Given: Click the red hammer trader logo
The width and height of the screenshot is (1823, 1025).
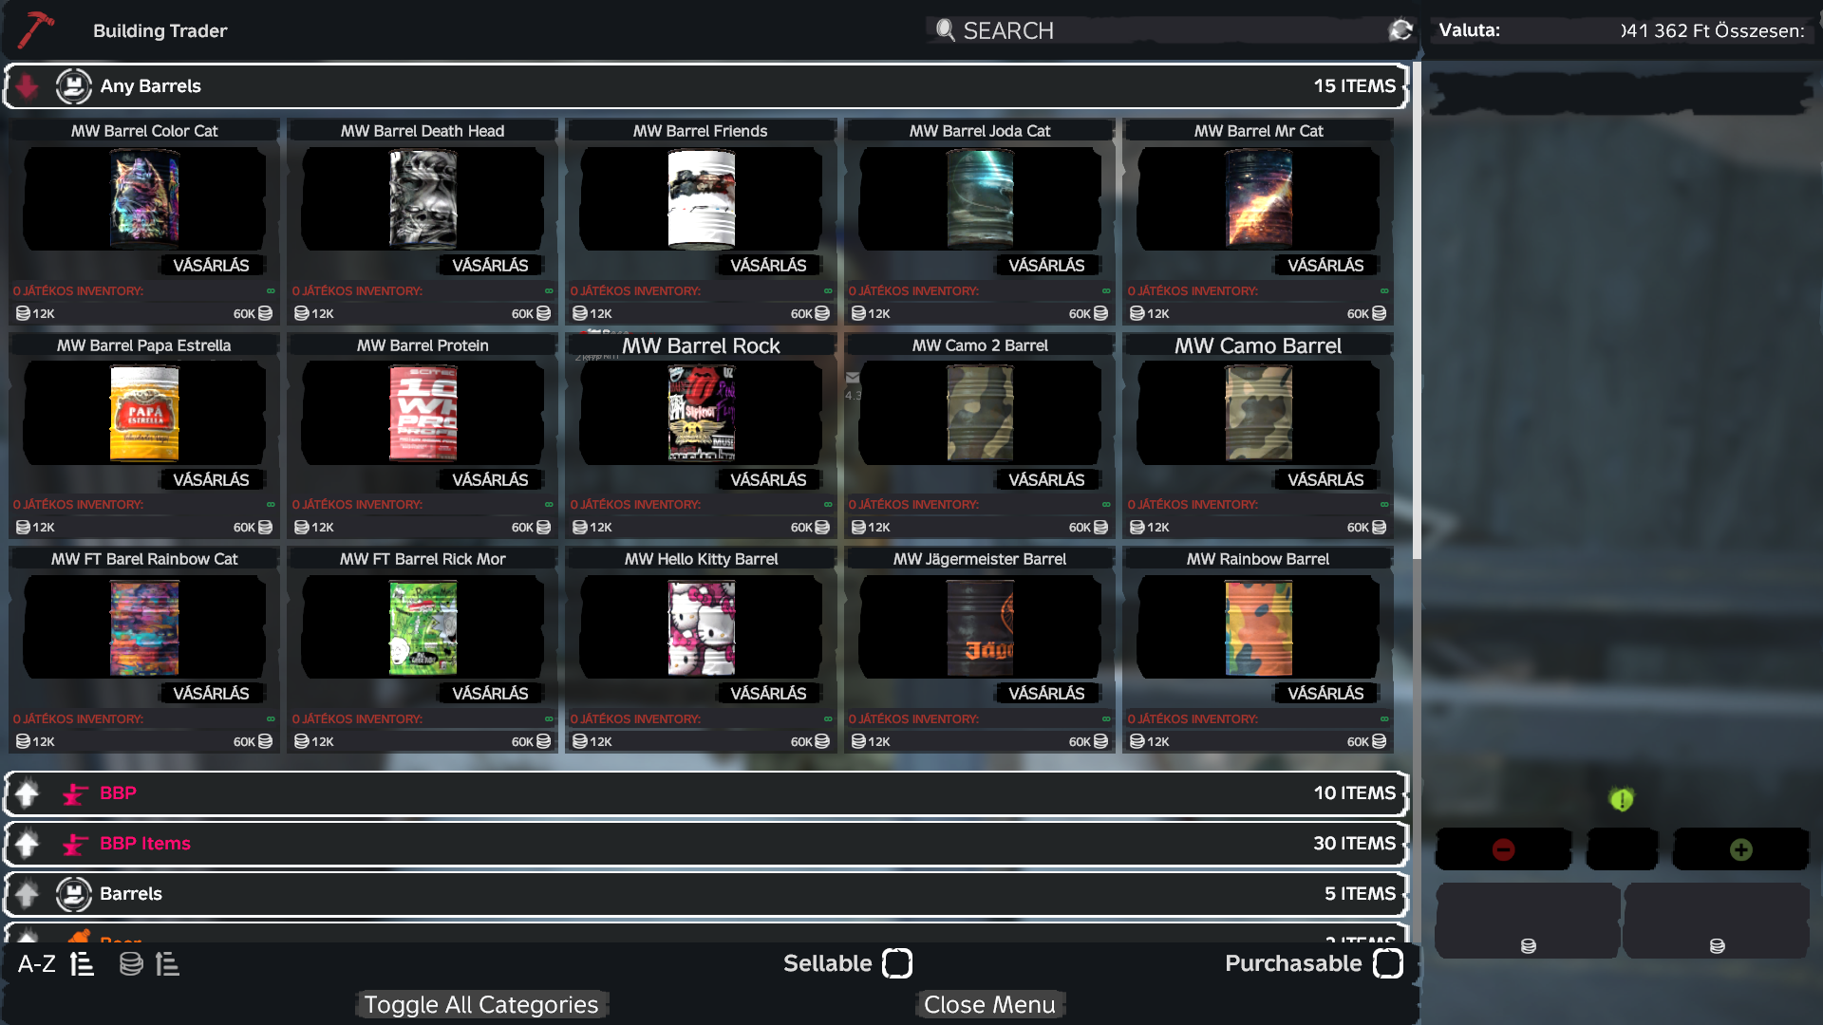Looking at the screenshot, I should click(36, 30).
